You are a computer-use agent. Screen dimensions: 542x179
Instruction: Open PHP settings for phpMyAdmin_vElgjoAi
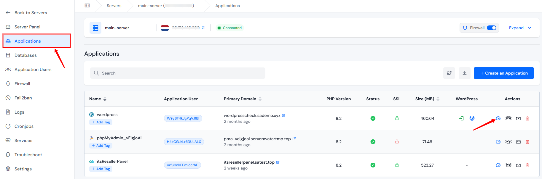508,142
